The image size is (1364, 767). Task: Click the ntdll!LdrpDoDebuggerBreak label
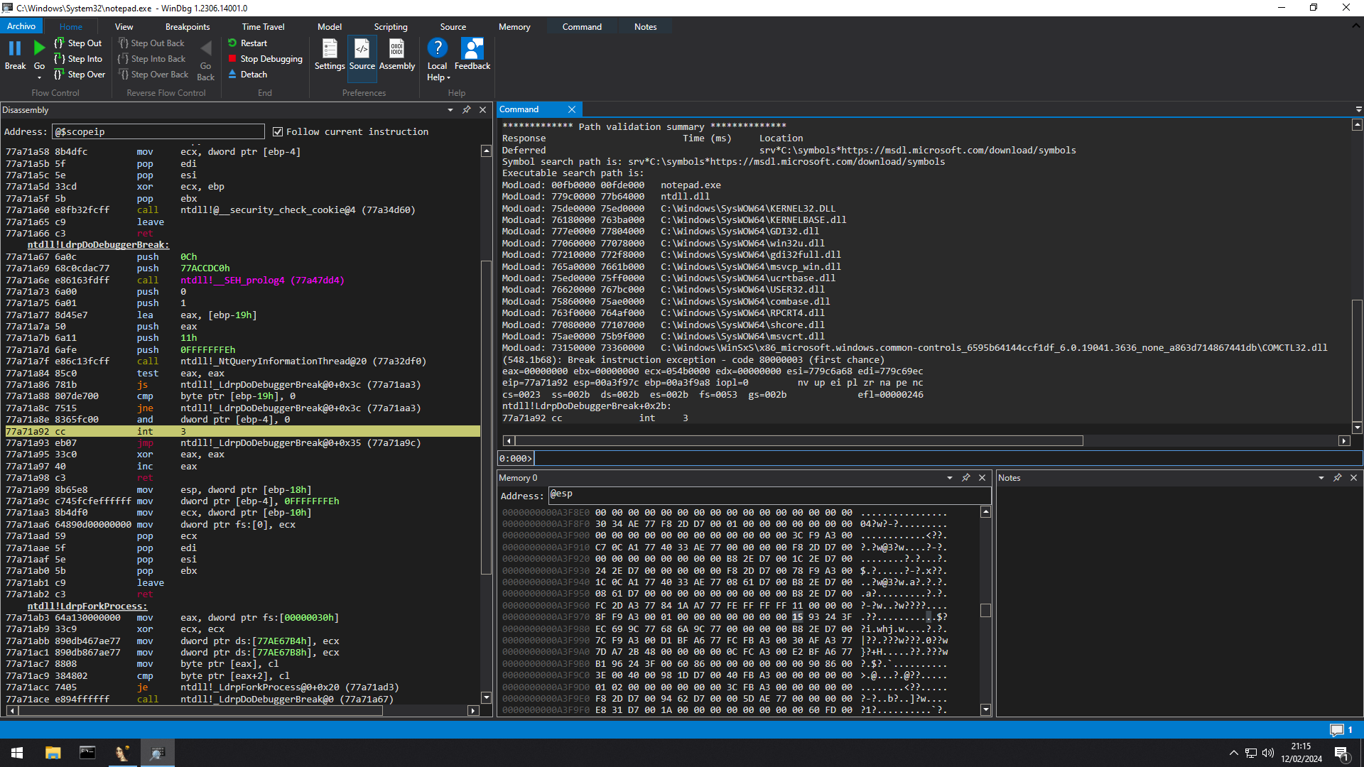pyautogui.click(x=98, y=245)
